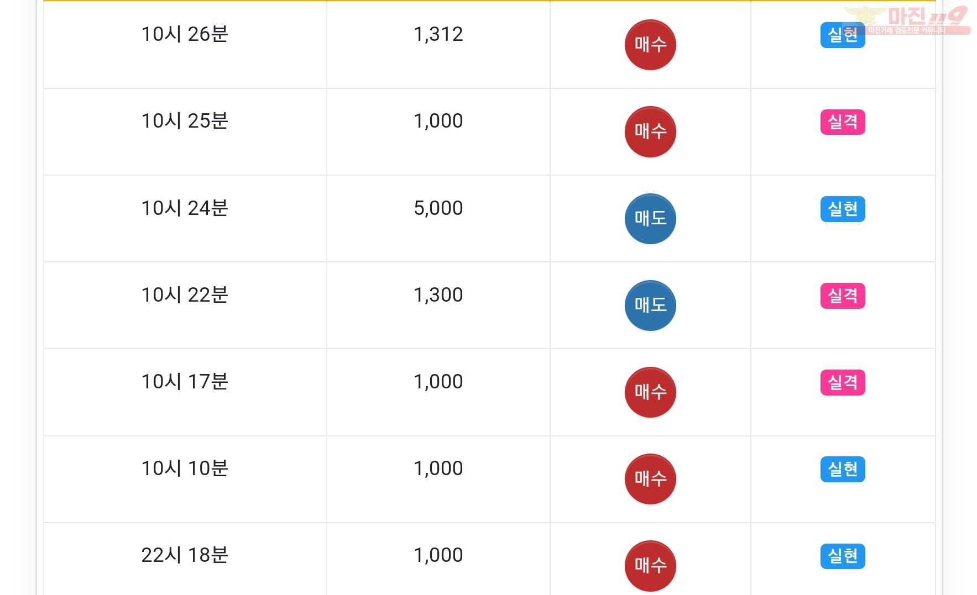Click the 1,312 amount value
Image resolution: width=977 pixels, height=595 pixels.
pyautogui.click(x=438, y=34)
